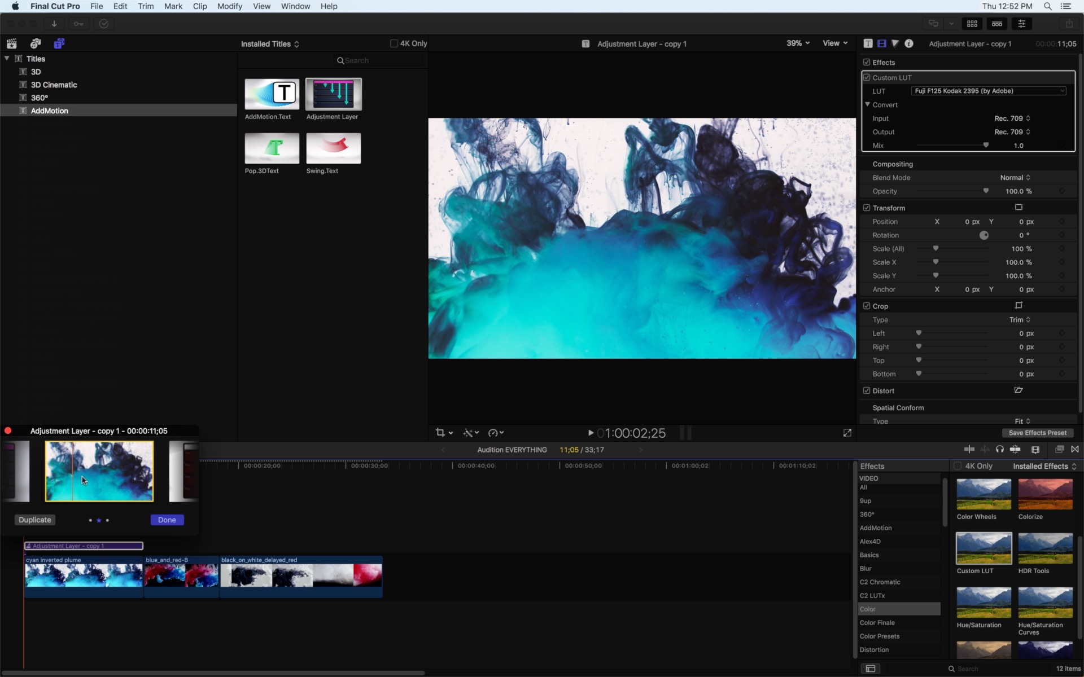
Task: Click the Done button in audition panel
Action: pos(166,520)
